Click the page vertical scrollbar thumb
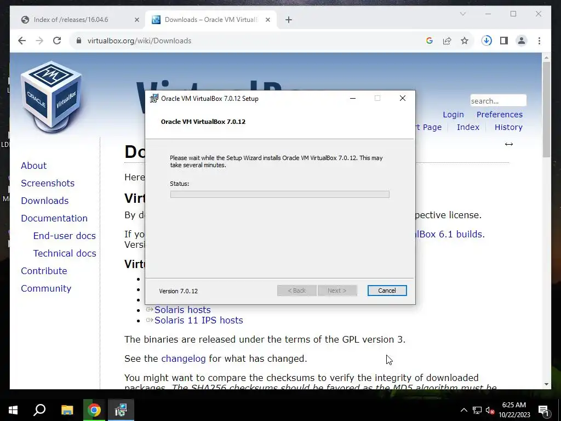The height and width of the screenshot is (421, 561). (546, 109)
